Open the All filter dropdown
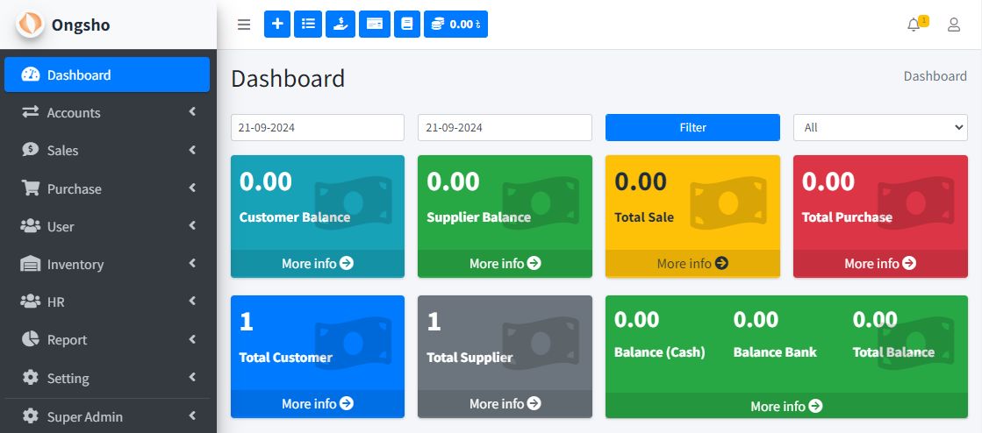 pos(880,127)
